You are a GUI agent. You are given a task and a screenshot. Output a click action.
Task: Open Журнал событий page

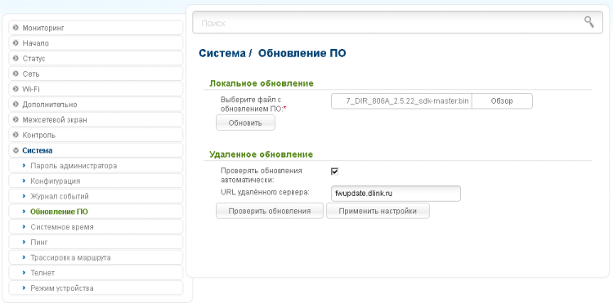click(96, 196)
